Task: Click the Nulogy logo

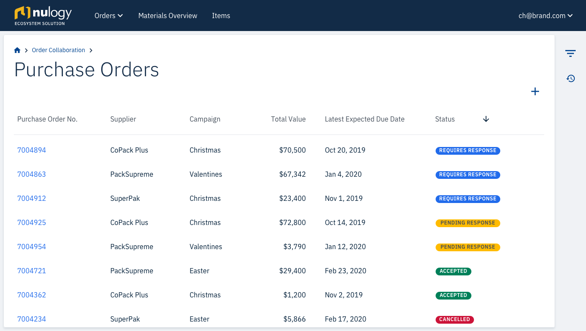Action: pos(43,16)
